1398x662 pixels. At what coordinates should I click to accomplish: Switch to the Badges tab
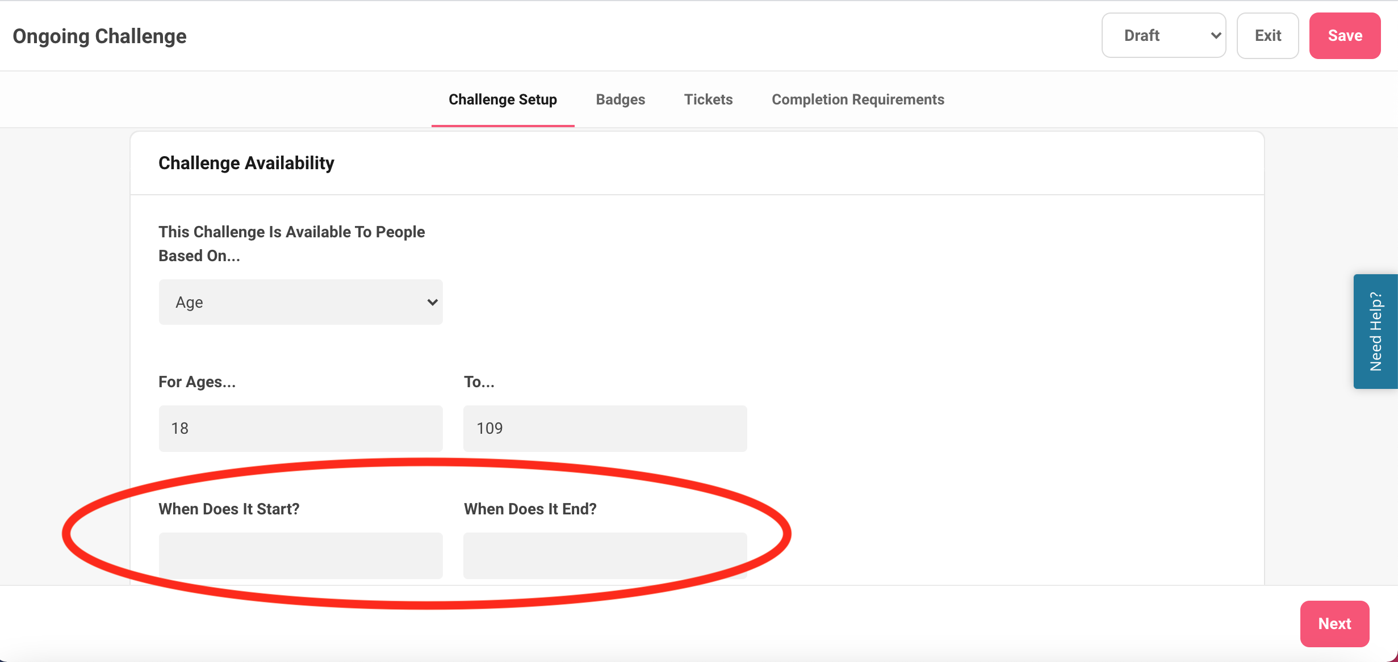[620, 99]
